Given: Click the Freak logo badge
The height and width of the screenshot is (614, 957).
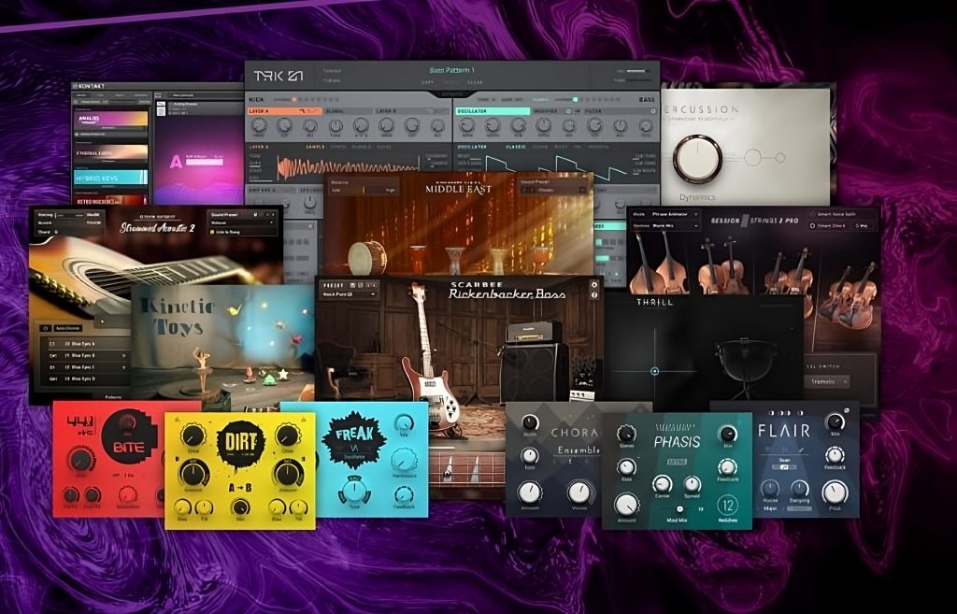Looking at the screenshot, I should (x=354, y=439).
